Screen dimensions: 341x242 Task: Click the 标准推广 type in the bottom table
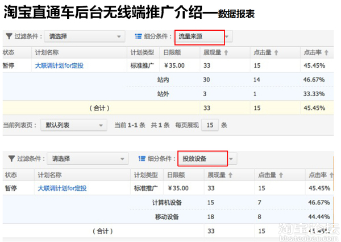pos(146,188)
